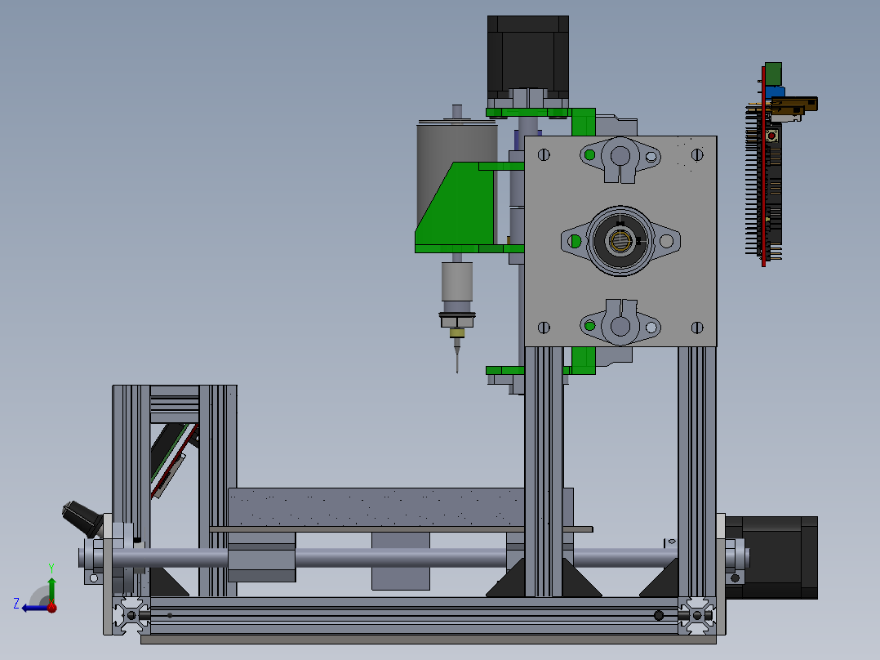Select the black round hole on the base rail
The height and width of the screenshot is (660, 880).
click(659, 616)
